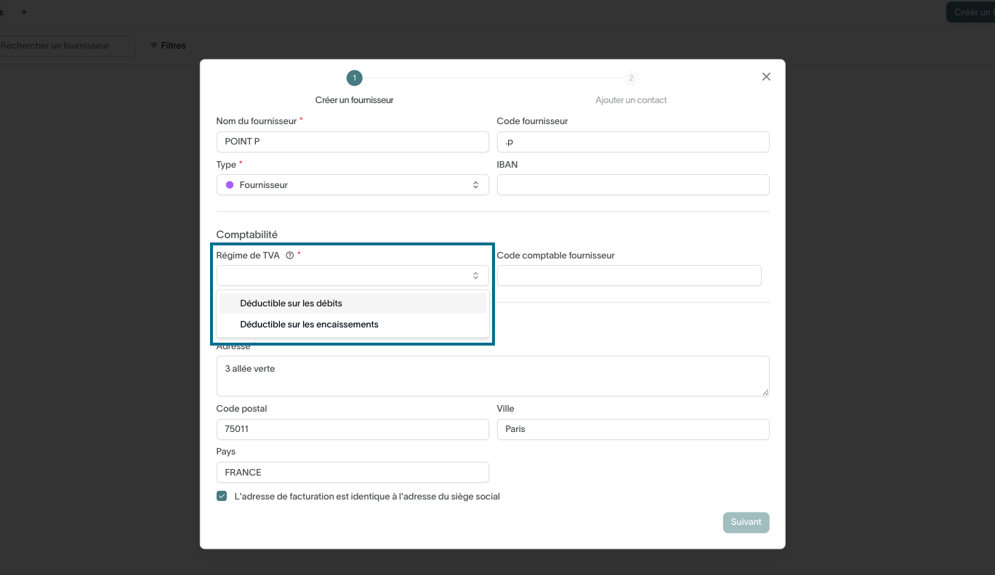Click the Suivant button
The height and width of the screenshot is (575, 995).
click(x=746, y=523)
